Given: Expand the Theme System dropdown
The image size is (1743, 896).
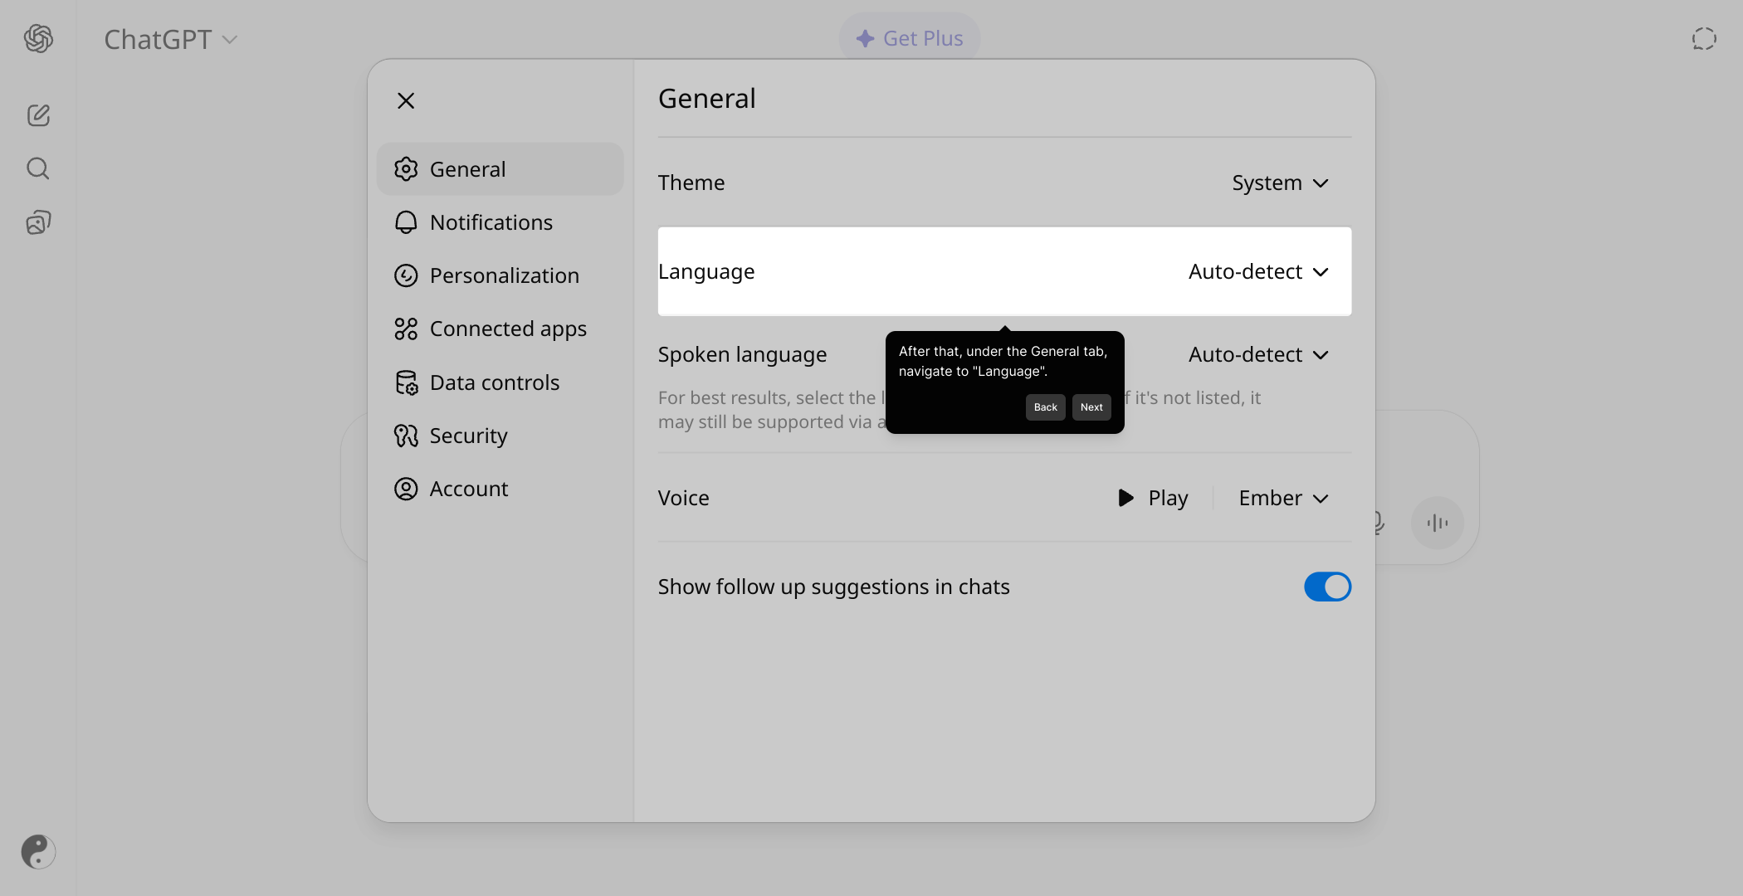Looking at the screenshot, I should (1281, 183).
